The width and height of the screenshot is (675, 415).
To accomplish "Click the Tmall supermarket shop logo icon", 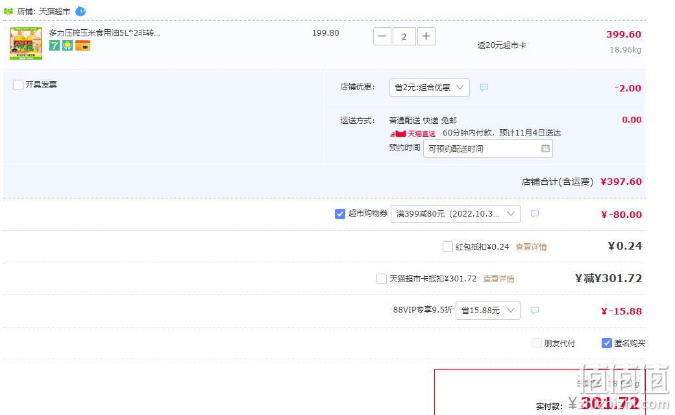I will [x=8, y=12].
